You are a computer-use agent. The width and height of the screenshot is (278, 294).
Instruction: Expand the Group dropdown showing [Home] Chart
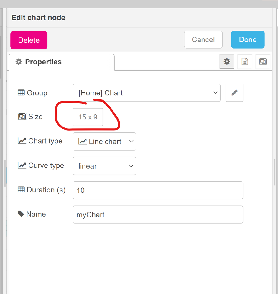pyautogui.click(x=147, y=93)
